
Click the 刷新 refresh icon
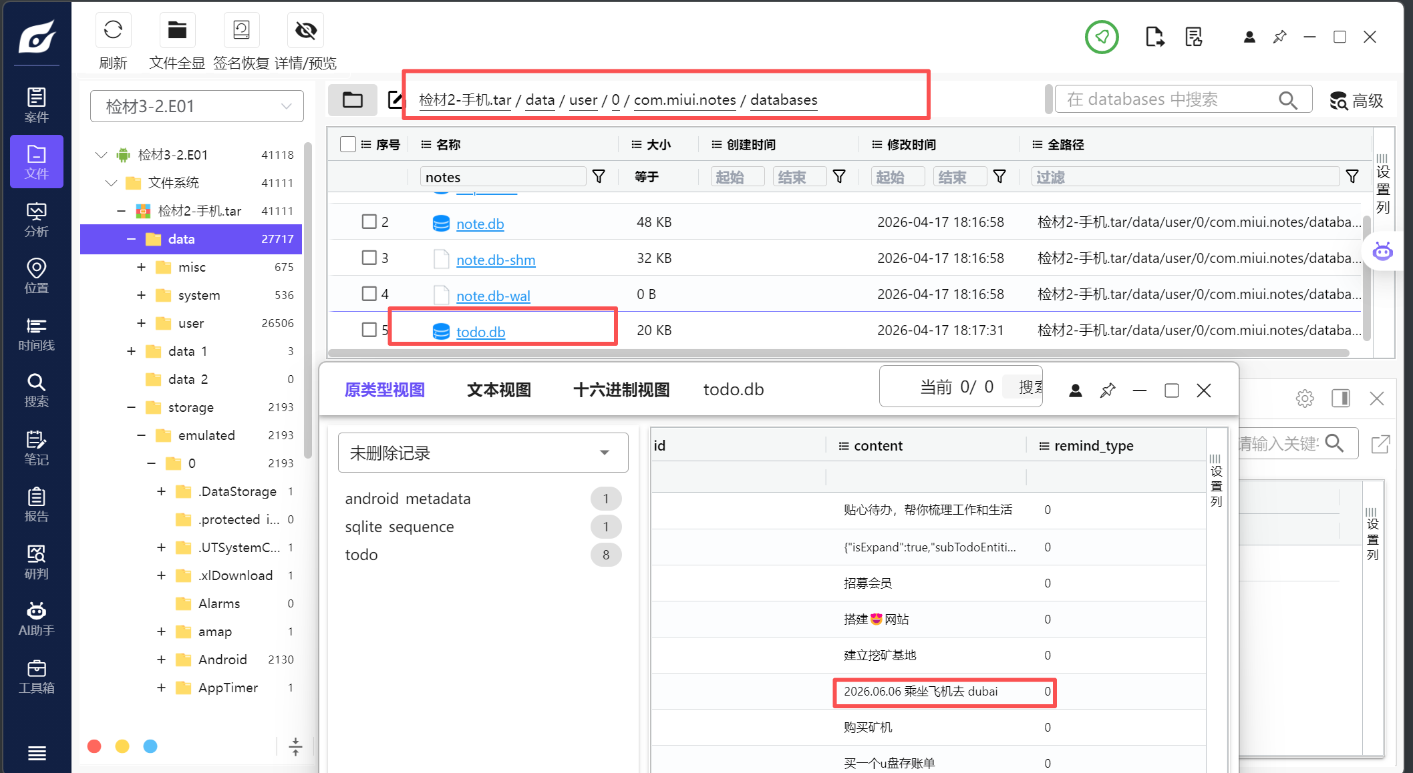[x=113, y=30]
